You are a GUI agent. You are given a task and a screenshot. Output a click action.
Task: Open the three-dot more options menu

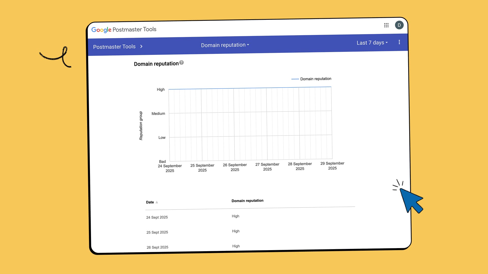[399, 42]
